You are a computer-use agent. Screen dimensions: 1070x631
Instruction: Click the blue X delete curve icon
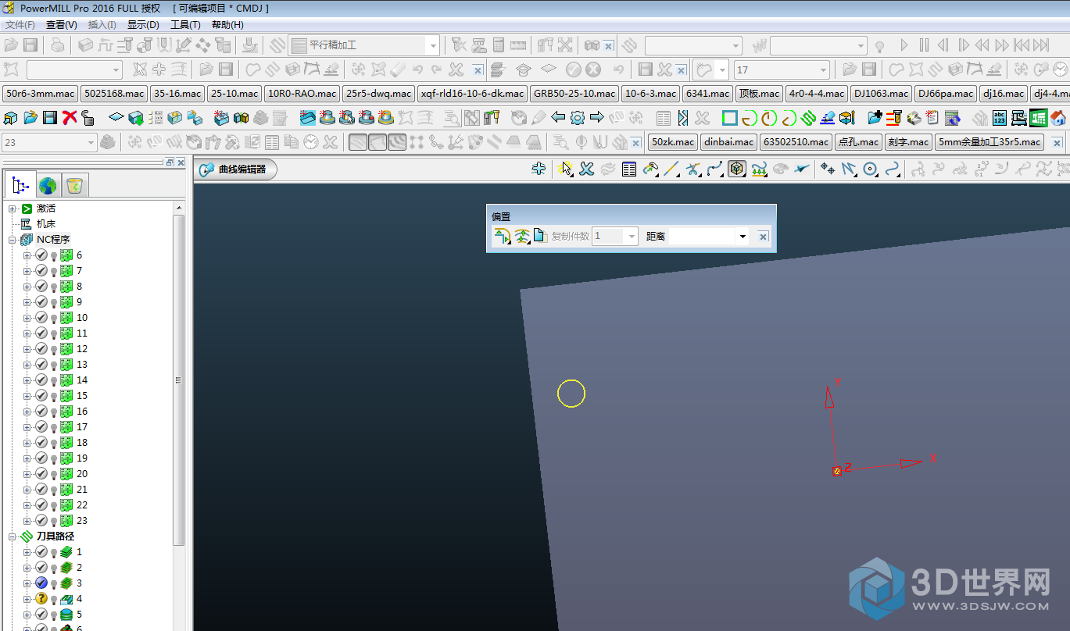coord(586,169)
